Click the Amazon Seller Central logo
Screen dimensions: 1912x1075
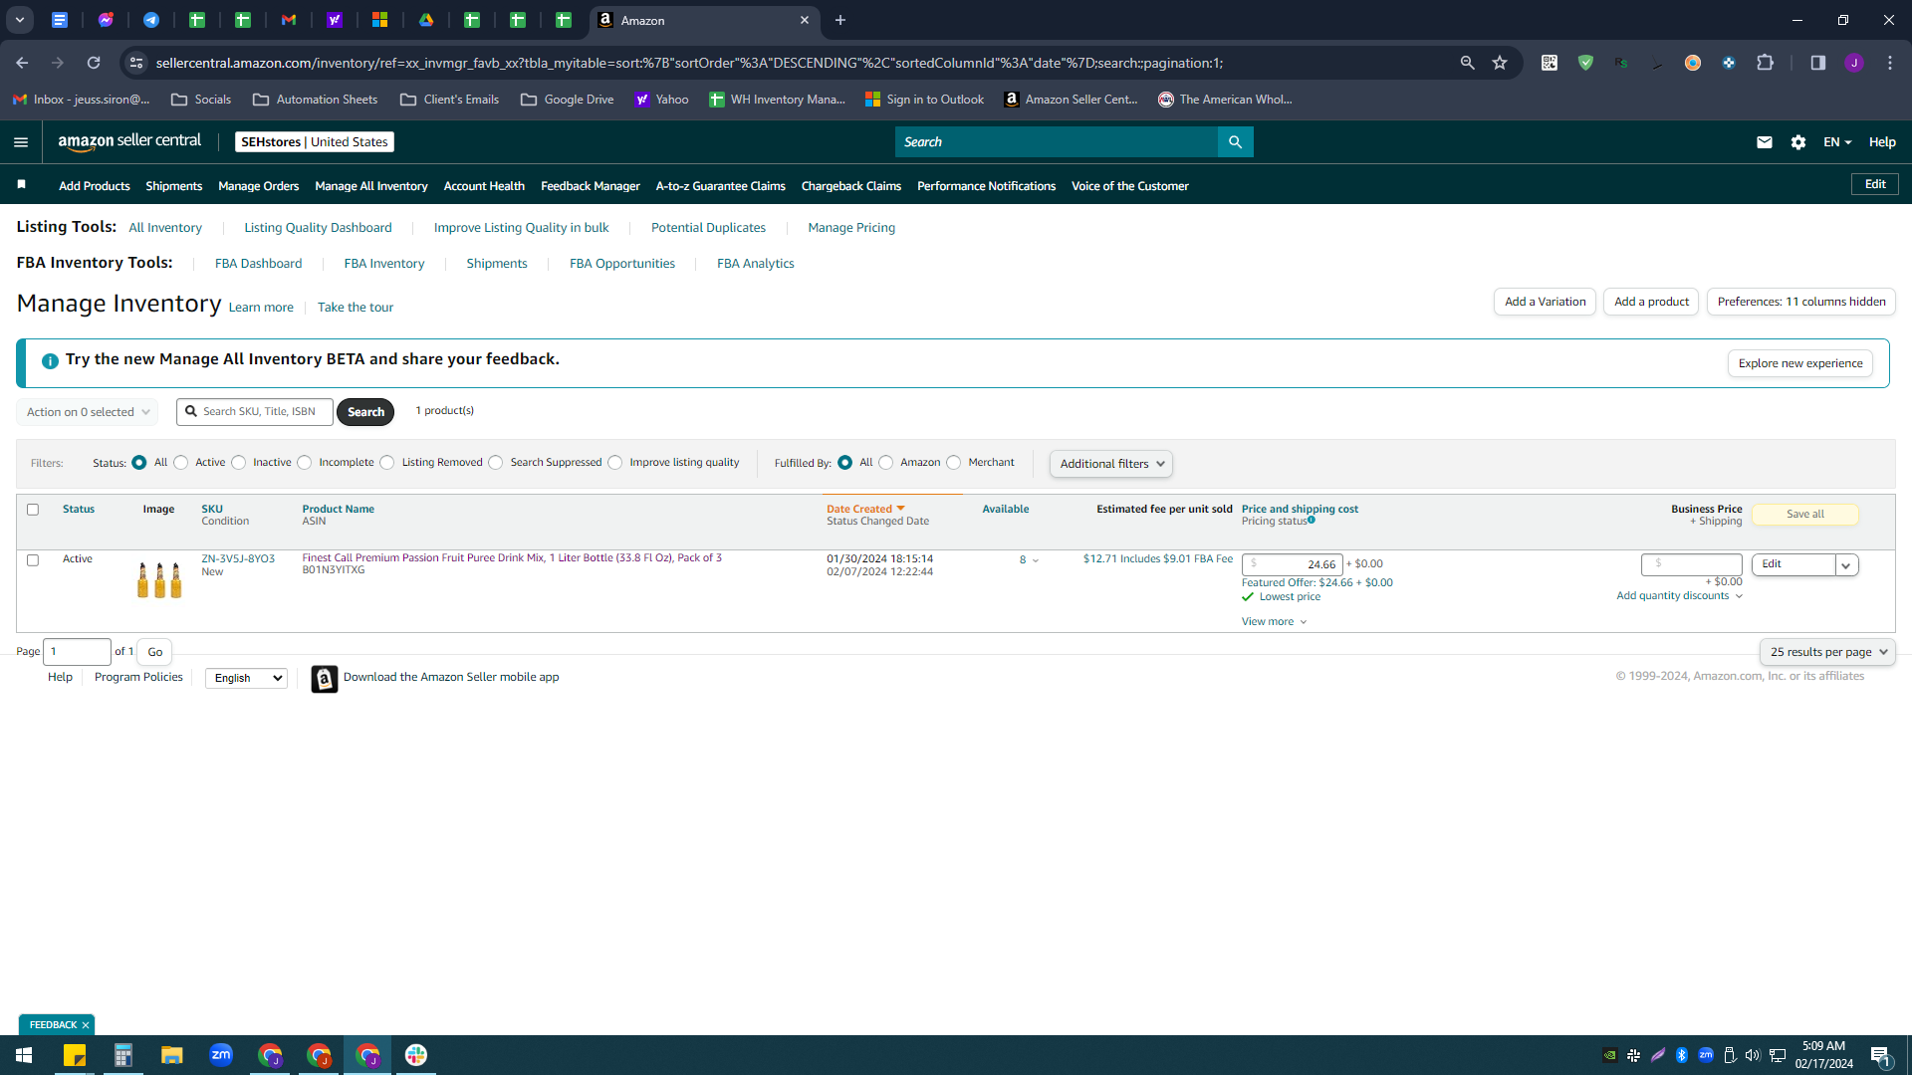coord(129,141)
